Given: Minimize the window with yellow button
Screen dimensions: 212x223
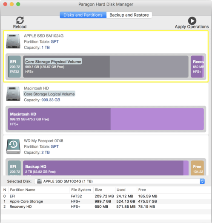Looking at the screenshot, I should coord(11,4).
